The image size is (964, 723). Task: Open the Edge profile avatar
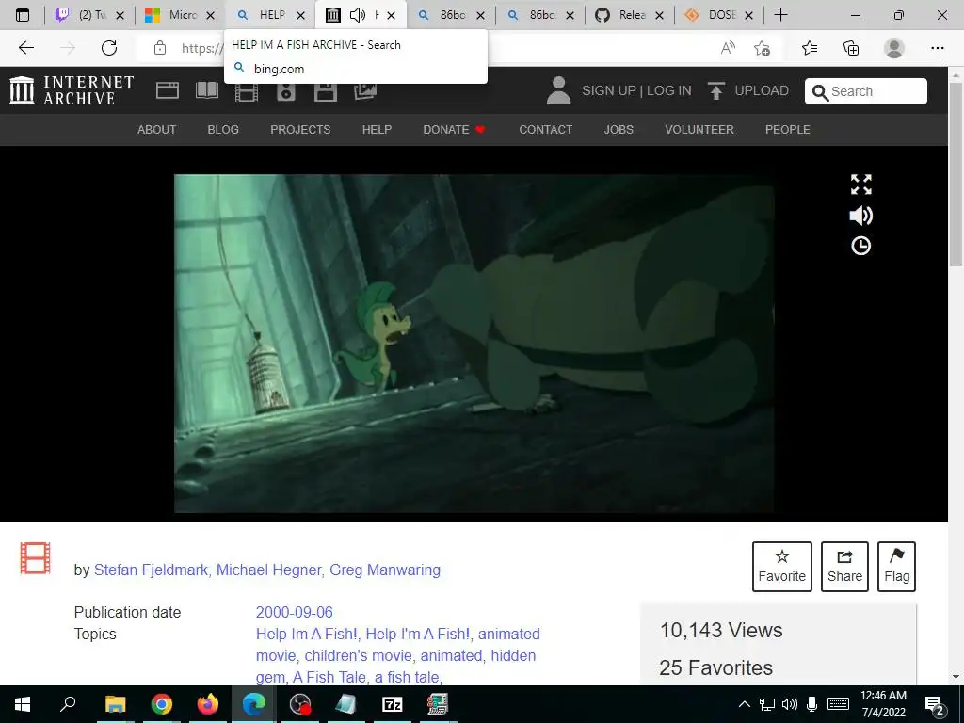tap(894, 48)
